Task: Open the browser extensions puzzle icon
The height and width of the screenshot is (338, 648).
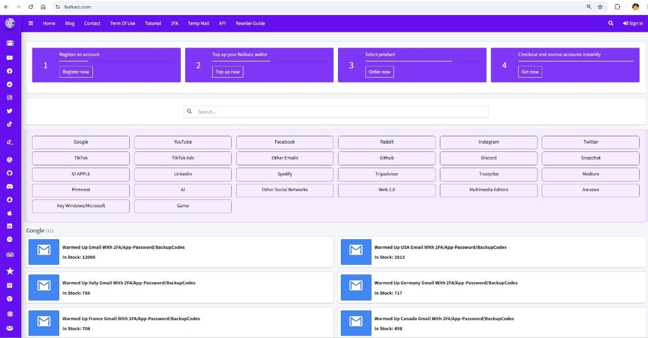Action: click(x=617, y=7)
